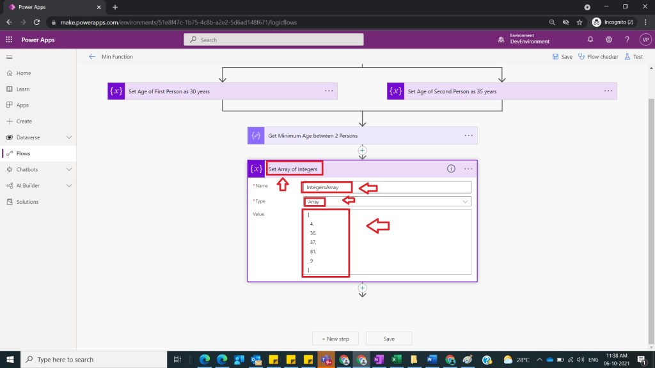Click the back arrow beside Min Function
655x368 pixels.
91,57
